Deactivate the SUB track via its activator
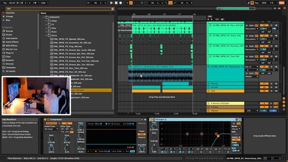This screenshot has height=162, width=288. click(x=264, y=91)
